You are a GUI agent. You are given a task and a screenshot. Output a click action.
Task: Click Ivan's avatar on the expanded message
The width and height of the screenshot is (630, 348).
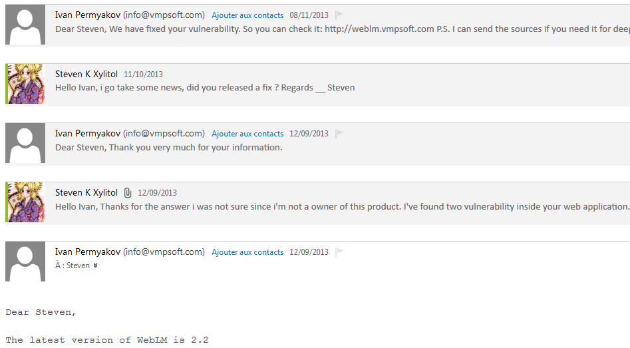pos(25,261)
